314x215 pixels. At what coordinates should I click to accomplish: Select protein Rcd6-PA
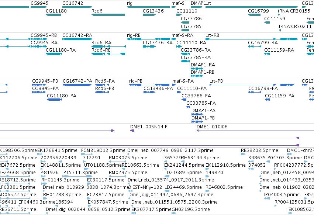pos(105,81)
